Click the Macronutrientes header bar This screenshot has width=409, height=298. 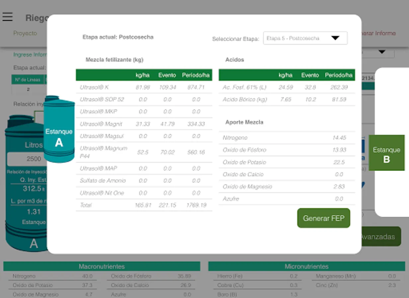pyautogui.click(x=102, y=266)
